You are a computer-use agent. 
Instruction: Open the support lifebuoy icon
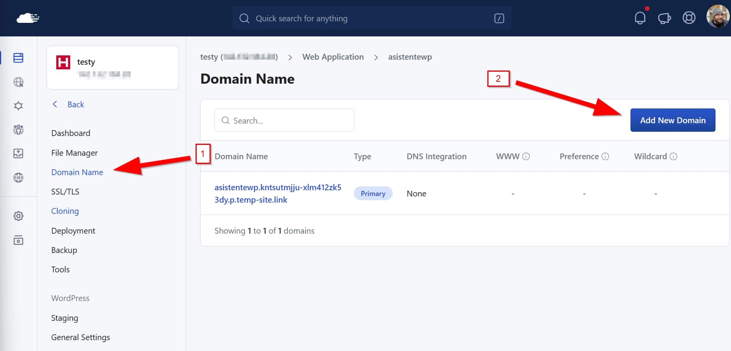pos(689,18)
